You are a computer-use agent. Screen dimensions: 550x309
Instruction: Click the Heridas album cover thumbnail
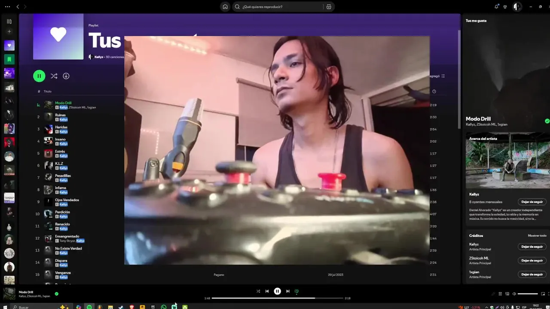click(48, 129)
